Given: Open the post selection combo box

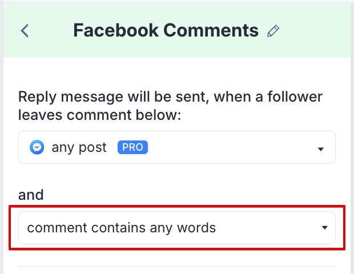Looking at the screenshot, I should pyautogui.click(x=177, y=147).
